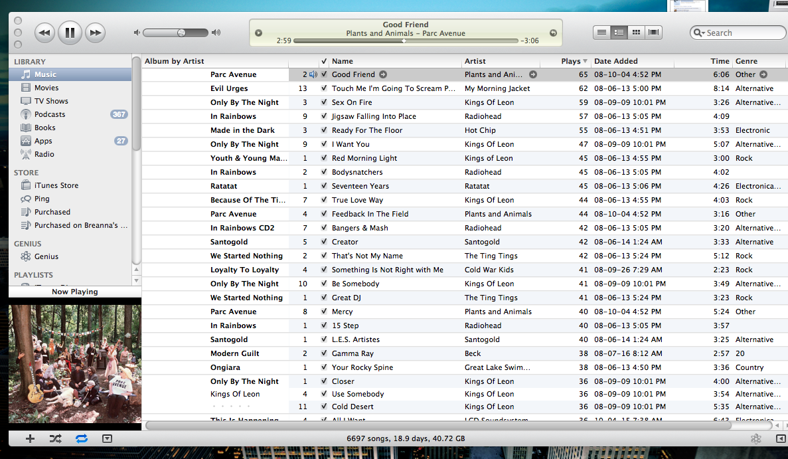
Task: Sort by the Name column header
Action: (395, 61)
